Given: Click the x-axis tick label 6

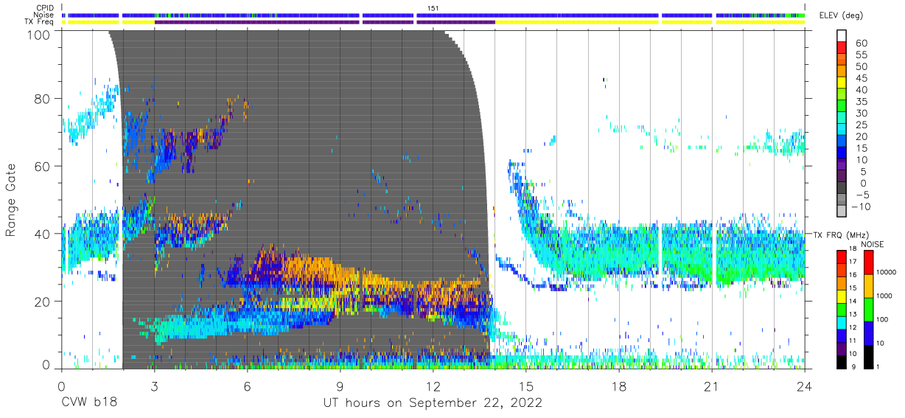Looking at the screenshot, I should pos(247,385).
